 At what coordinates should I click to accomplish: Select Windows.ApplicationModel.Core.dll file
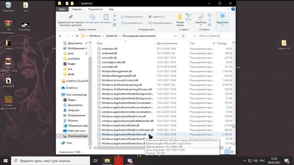tap(124, 116)
